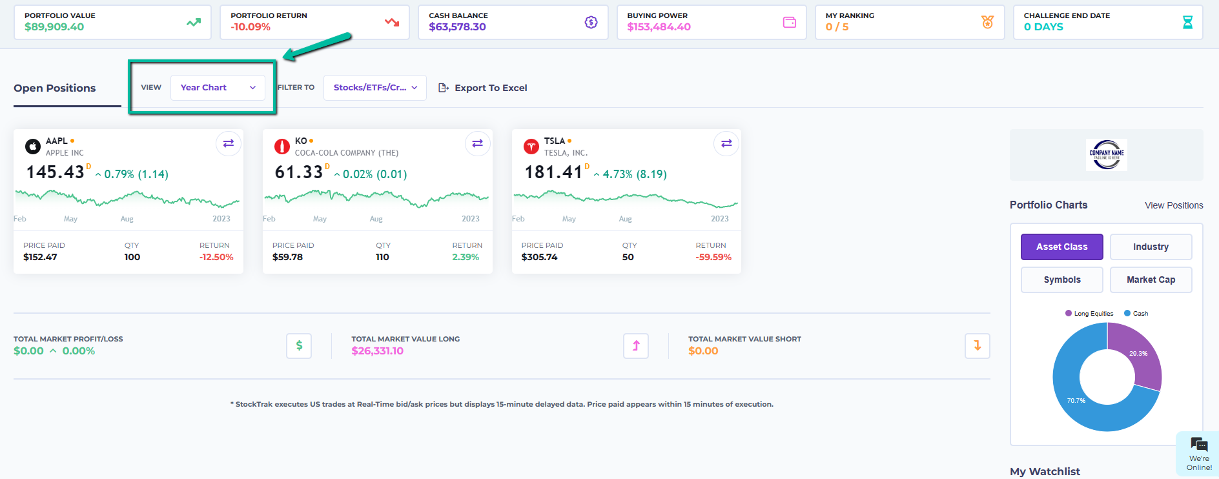Click the purple 29.3% donut slice

(x=1141, y=352)
